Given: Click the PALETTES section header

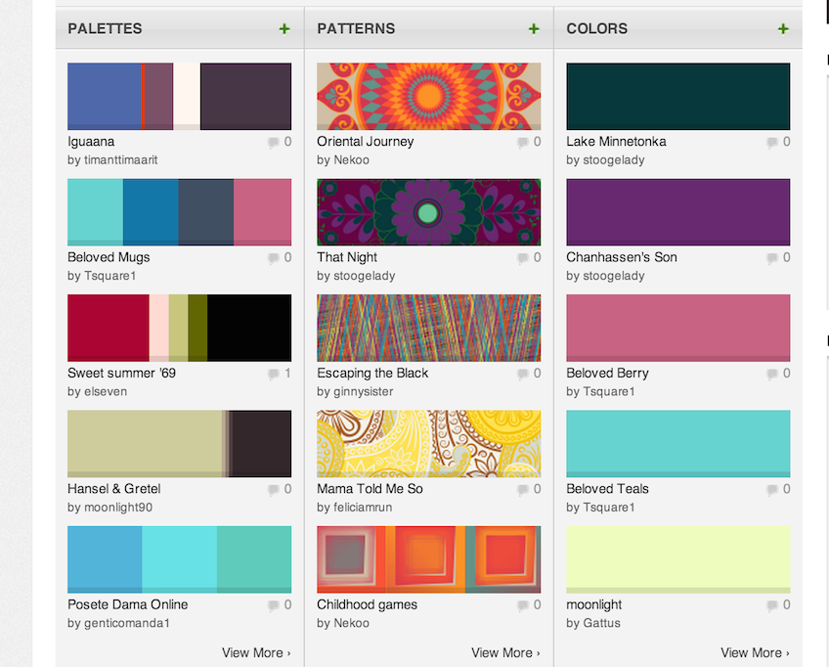Looking at the screenshot, I should click(105, 29).
